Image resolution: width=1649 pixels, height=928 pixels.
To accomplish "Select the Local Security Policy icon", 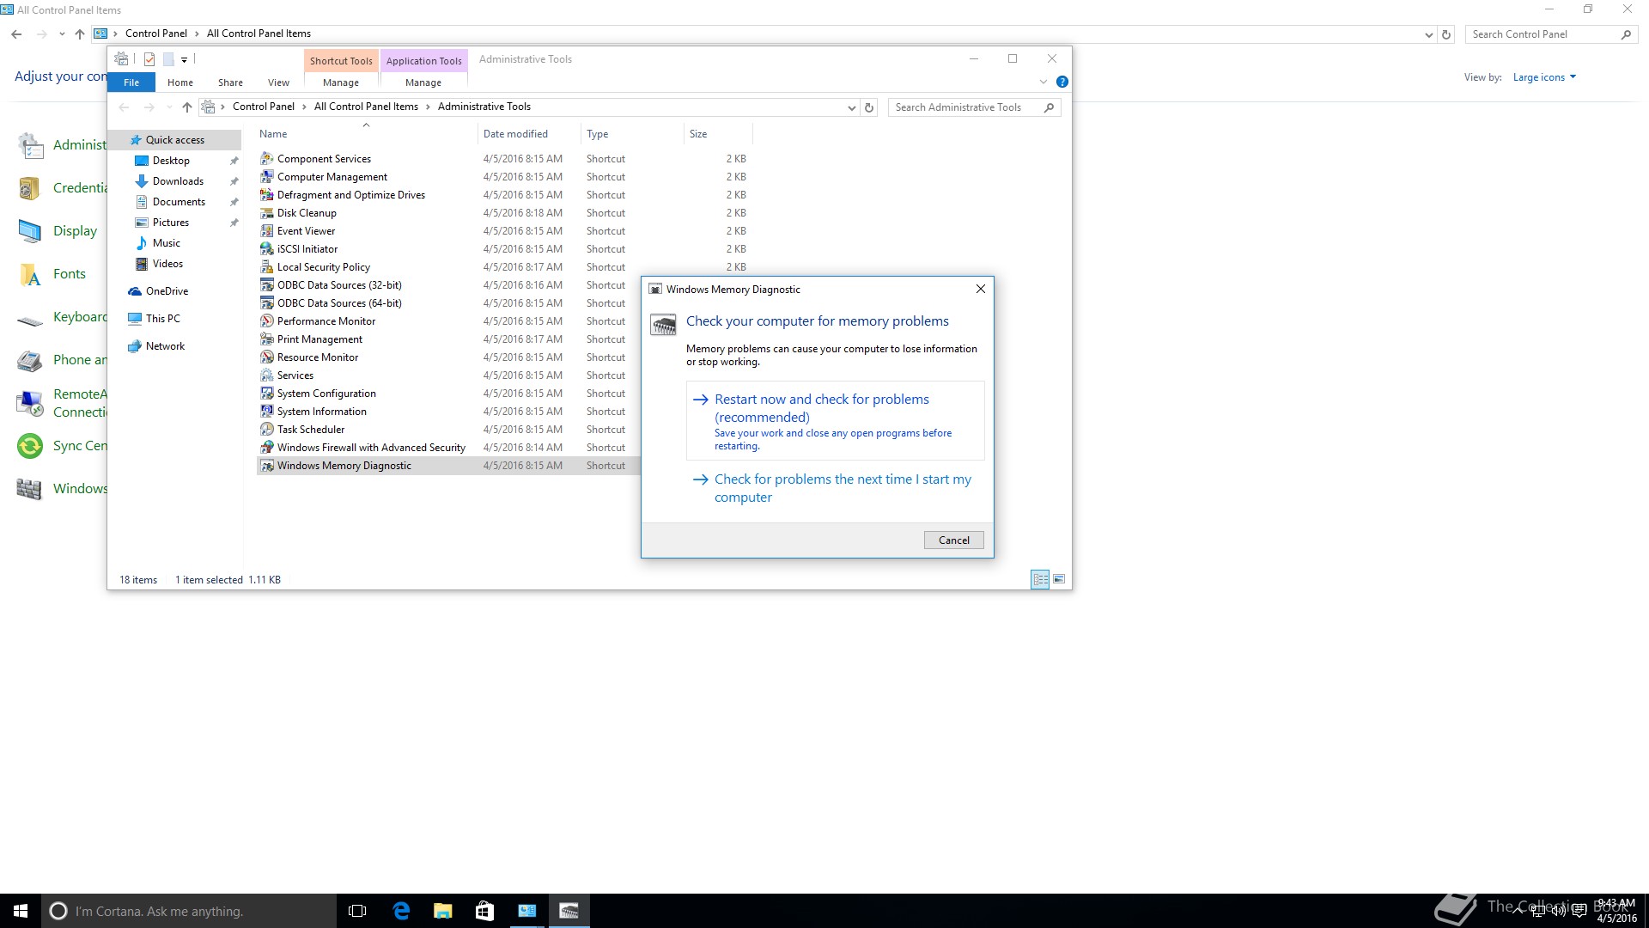I will click(267, 266).
